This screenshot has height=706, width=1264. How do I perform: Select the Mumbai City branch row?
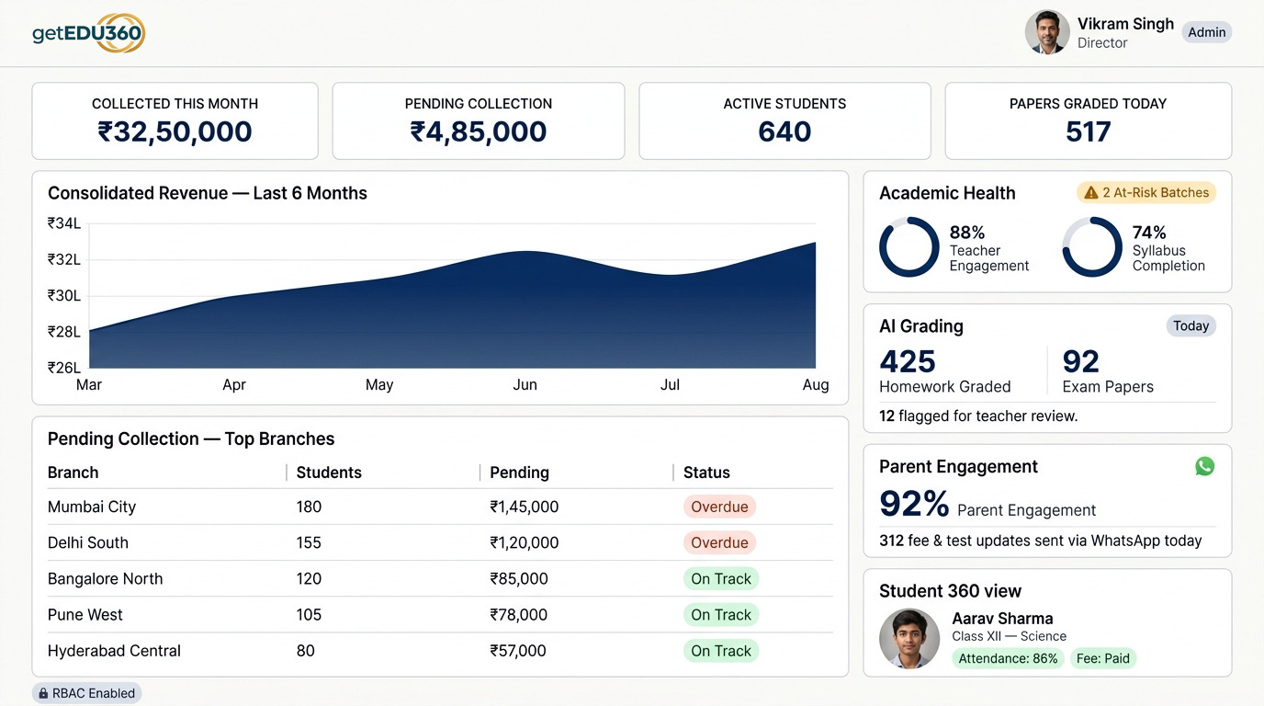click(440, 507)
